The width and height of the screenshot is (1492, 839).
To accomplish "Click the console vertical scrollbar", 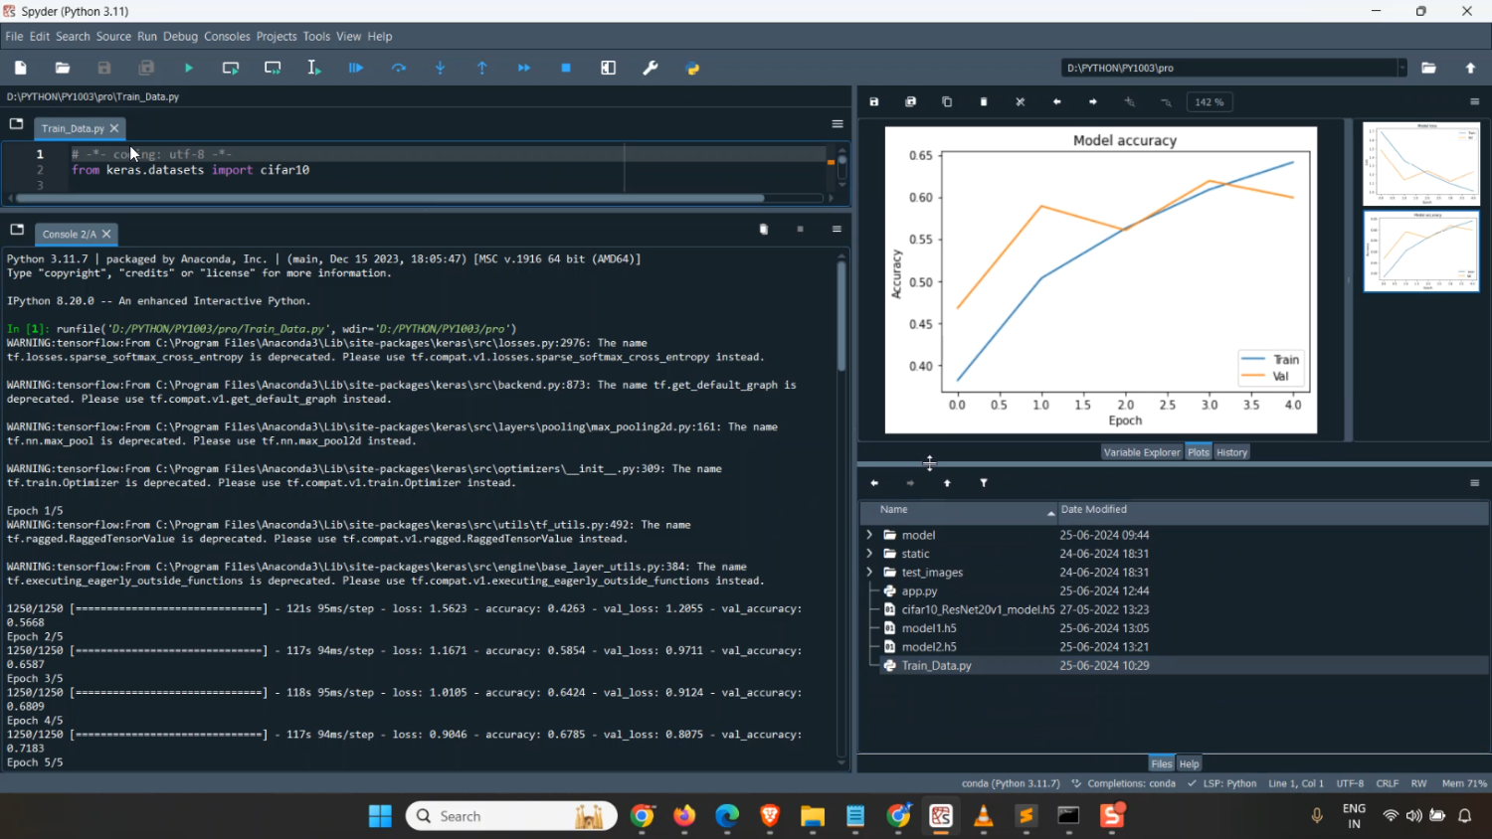I will (841, 318).
